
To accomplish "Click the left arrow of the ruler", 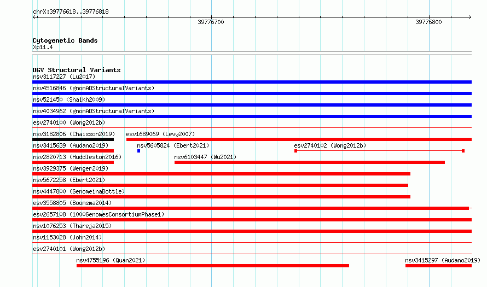I will click(x=35, y=17).
